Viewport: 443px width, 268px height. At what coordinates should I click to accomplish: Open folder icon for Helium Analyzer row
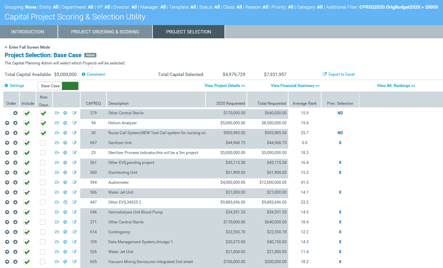(x=57, y=123)
